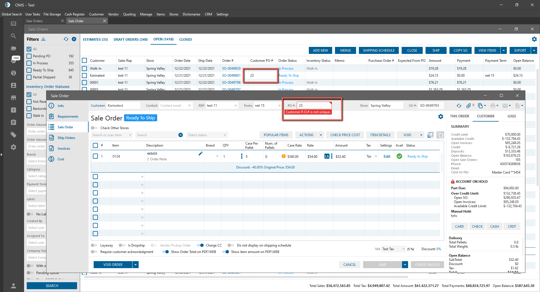This screenshot has width=540, height=292.
Task: Click the PO # input field
Action: pos(314,106)
